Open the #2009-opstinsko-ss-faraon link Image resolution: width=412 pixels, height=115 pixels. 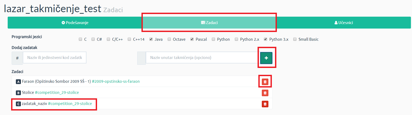pos(116,81)
